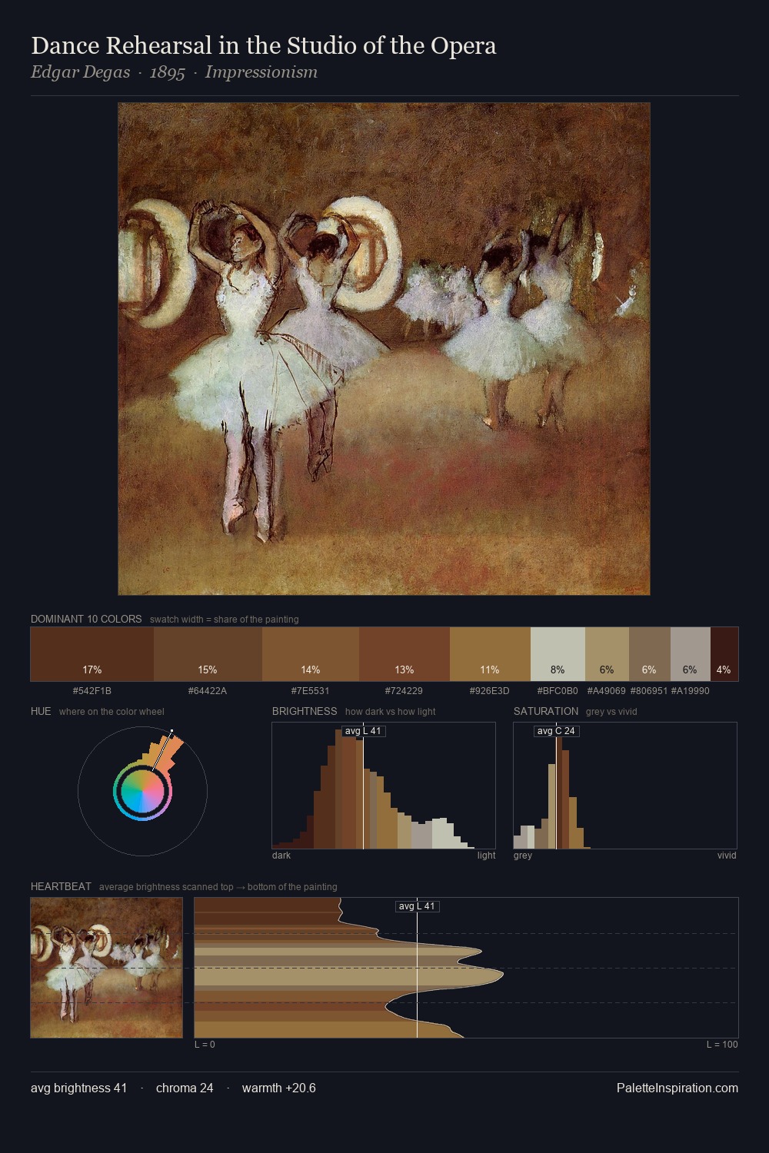Click hex code label #A49069
The width and height of the screenshot is (769, 1153).
[607, 691]
